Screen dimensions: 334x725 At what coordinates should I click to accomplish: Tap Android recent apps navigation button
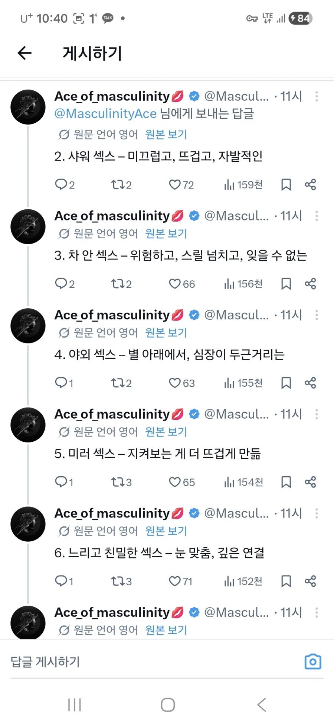point(75,705)
